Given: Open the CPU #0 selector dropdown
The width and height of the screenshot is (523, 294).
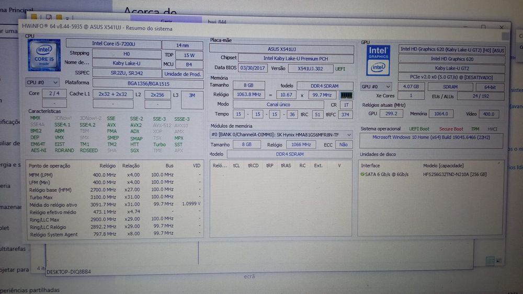Looking at the screenshot, I should pos(42,82).
